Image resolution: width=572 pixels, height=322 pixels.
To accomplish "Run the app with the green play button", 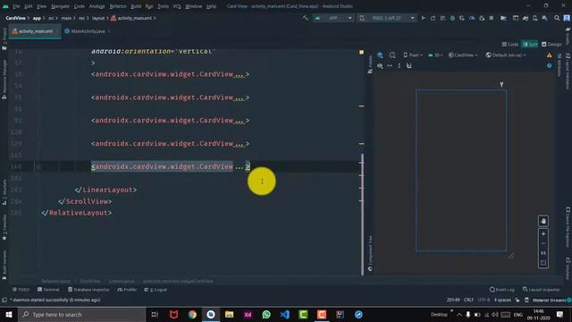I will pyautogui.click(x=423, y=18).
